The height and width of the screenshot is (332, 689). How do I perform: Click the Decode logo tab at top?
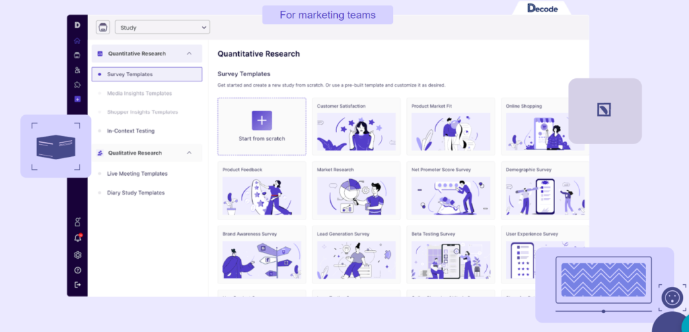pyautogui.click(x=542, y=8)
